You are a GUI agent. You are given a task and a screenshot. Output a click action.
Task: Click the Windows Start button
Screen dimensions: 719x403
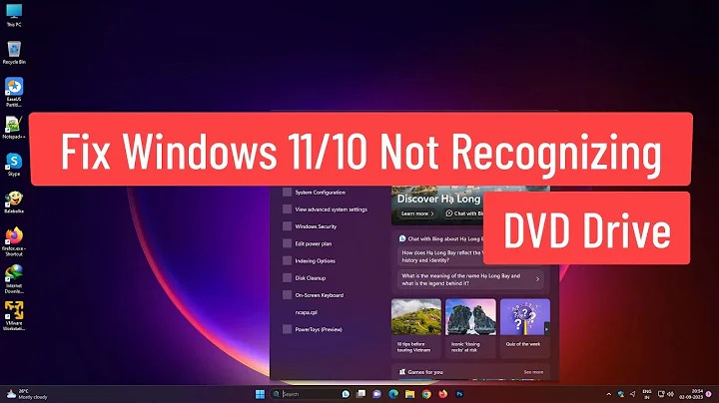click(260, 394)
